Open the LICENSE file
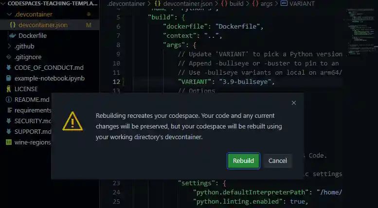Viewport: 378px width, 208px height. tap(26, 89)
